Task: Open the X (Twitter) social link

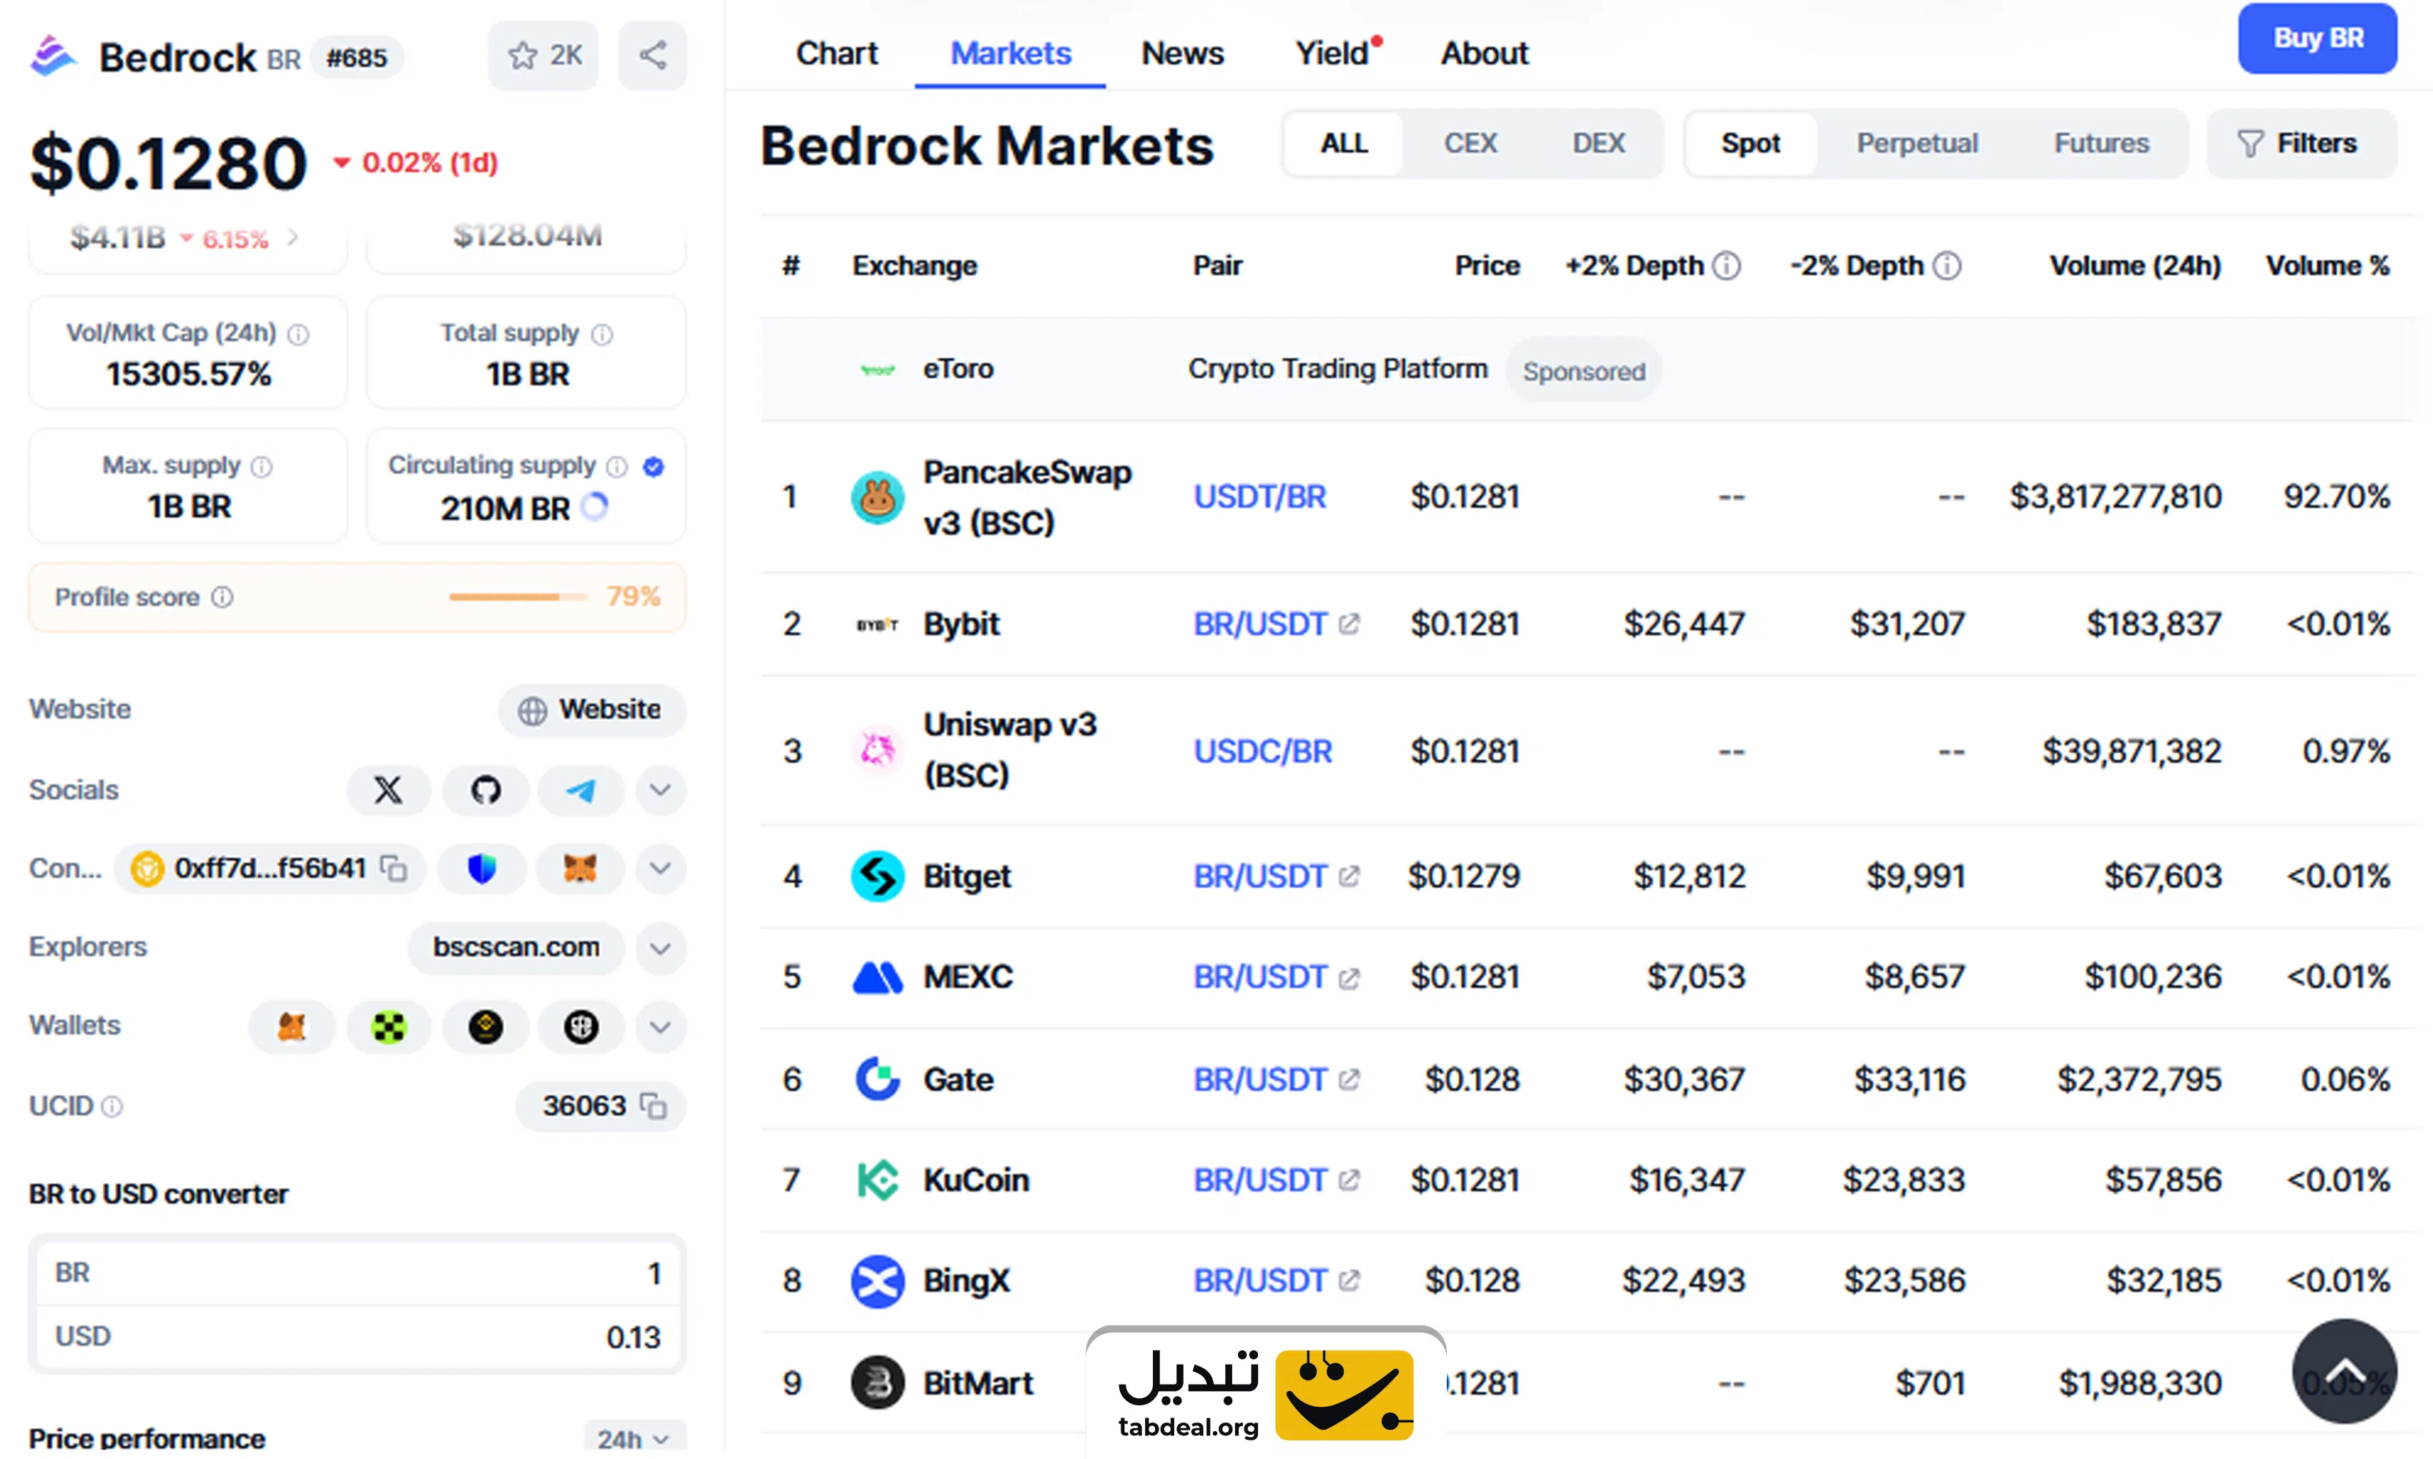Action: pyautogui.click(x=388, y=791)
